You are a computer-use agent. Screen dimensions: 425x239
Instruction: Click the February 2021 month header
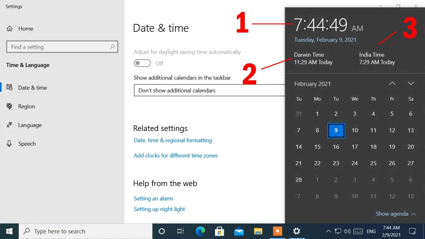click(312, 84)
